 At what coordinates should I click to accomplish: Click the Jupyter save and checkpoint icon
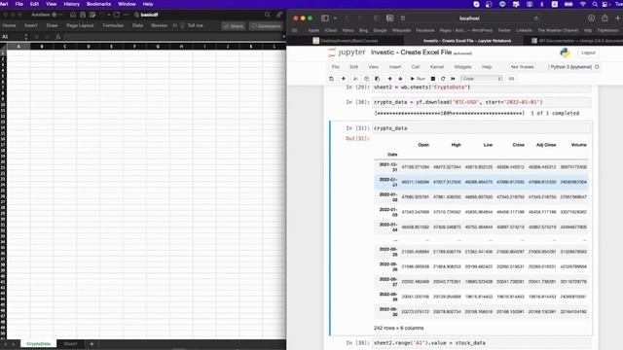pyautogui.click(x=331, y=79)
